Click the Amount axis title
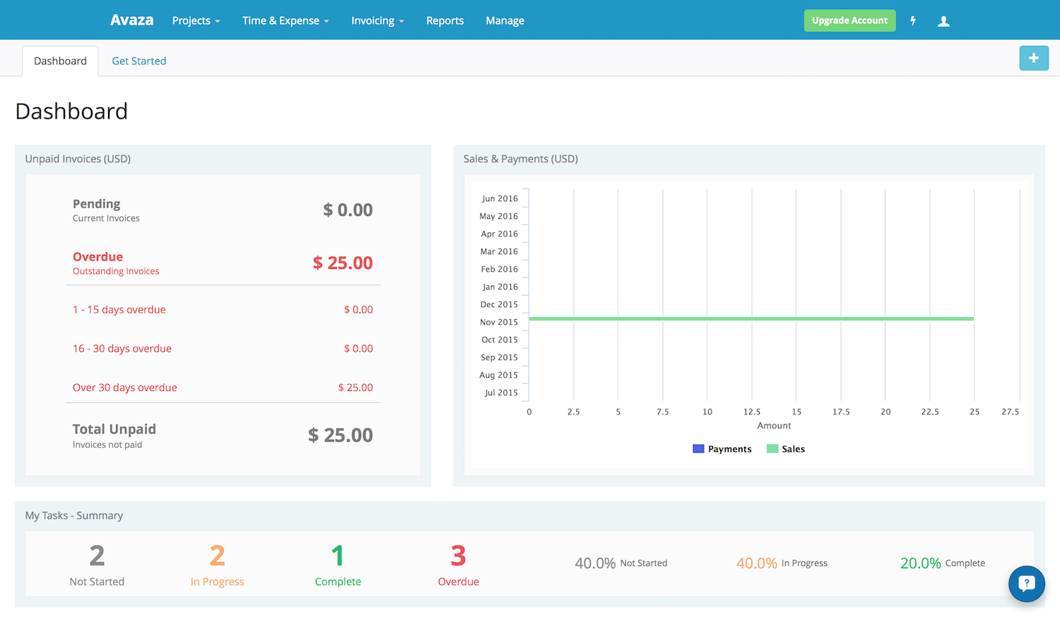 774,426
